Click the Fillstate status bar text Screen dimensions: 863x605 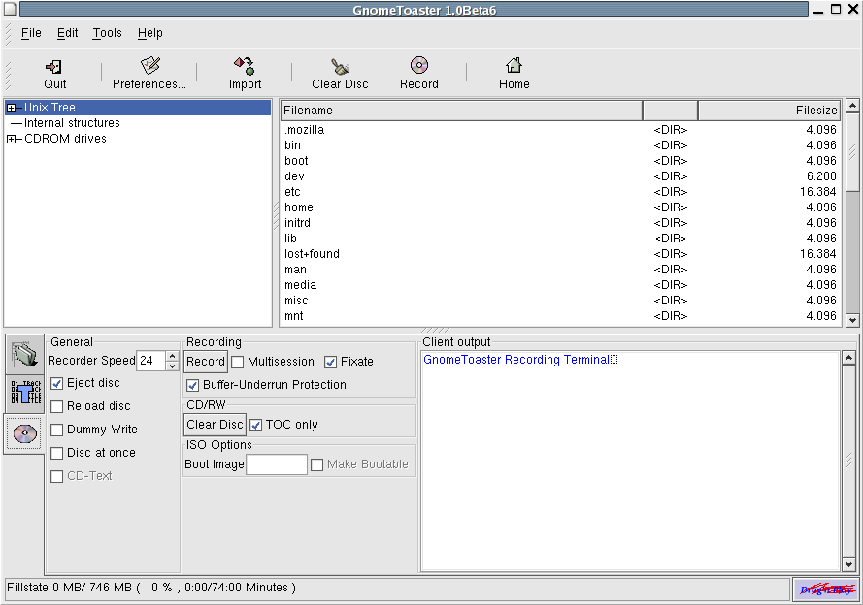(151, 588)
